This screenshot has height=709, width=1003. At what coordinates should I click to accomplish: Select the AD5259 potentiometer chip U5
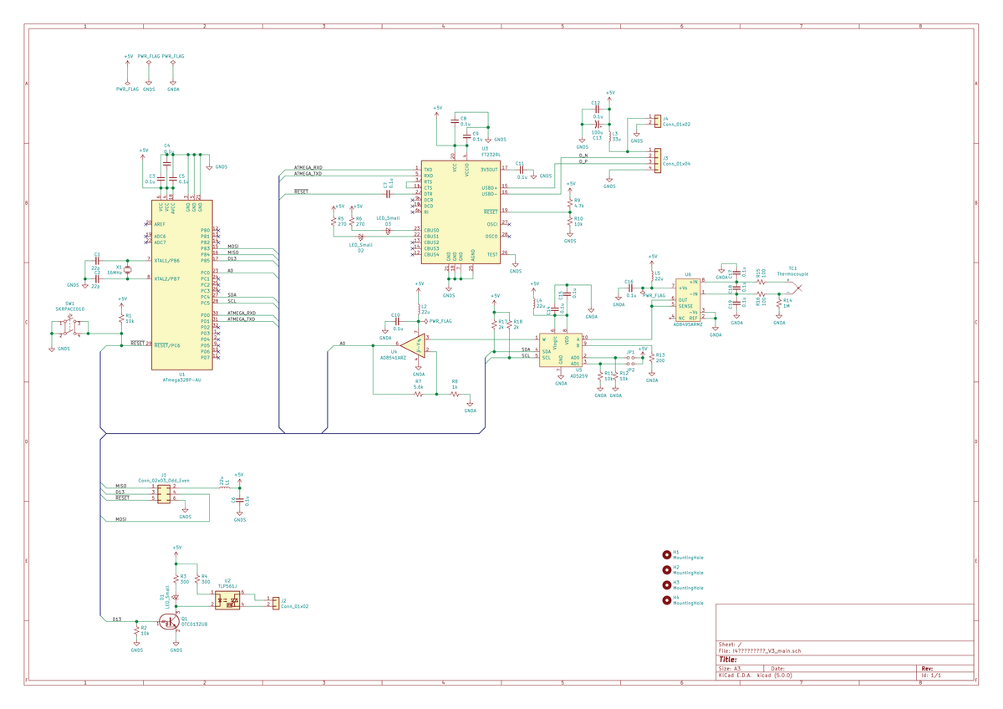pos(560,350)
